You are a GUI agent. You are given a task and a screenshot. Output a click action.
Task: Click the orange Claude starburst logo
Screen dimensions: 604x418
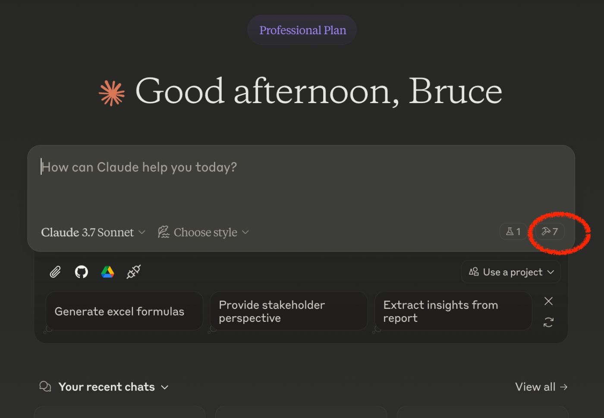point(112,93)
